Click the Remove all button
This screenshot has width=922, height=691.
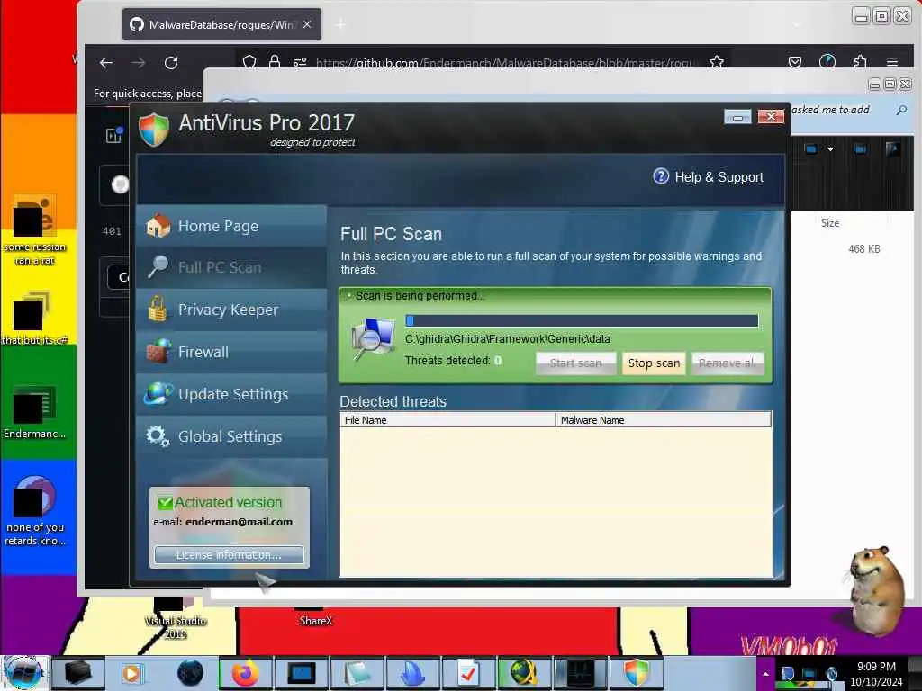click(x=728, y=363)
